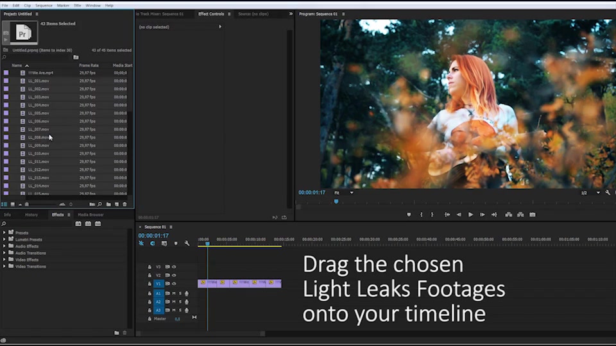Open the Sequence menu
Screen dimensions: 616x346
coord(44,6)
